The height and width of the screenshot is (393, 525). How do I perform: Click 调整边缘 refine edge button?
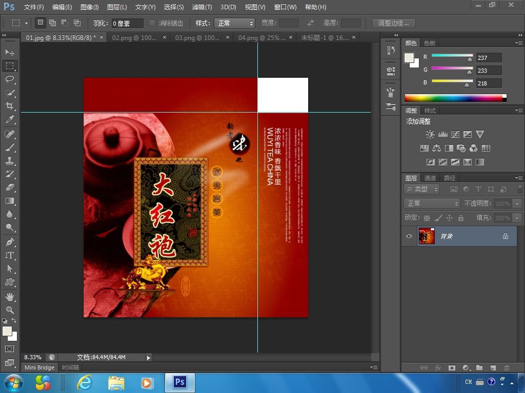click(394, 23)
